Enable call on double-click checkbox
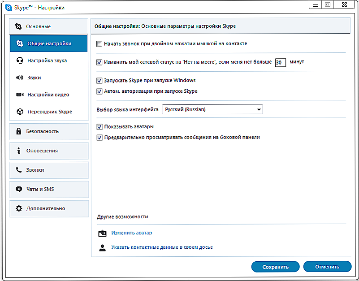This screenshot has width=359, height=281. click(99, 44)
